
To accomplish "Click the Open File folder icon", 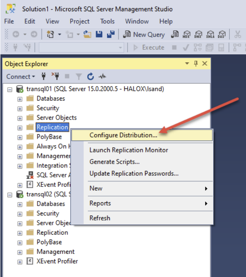I will tap(87, 34).
